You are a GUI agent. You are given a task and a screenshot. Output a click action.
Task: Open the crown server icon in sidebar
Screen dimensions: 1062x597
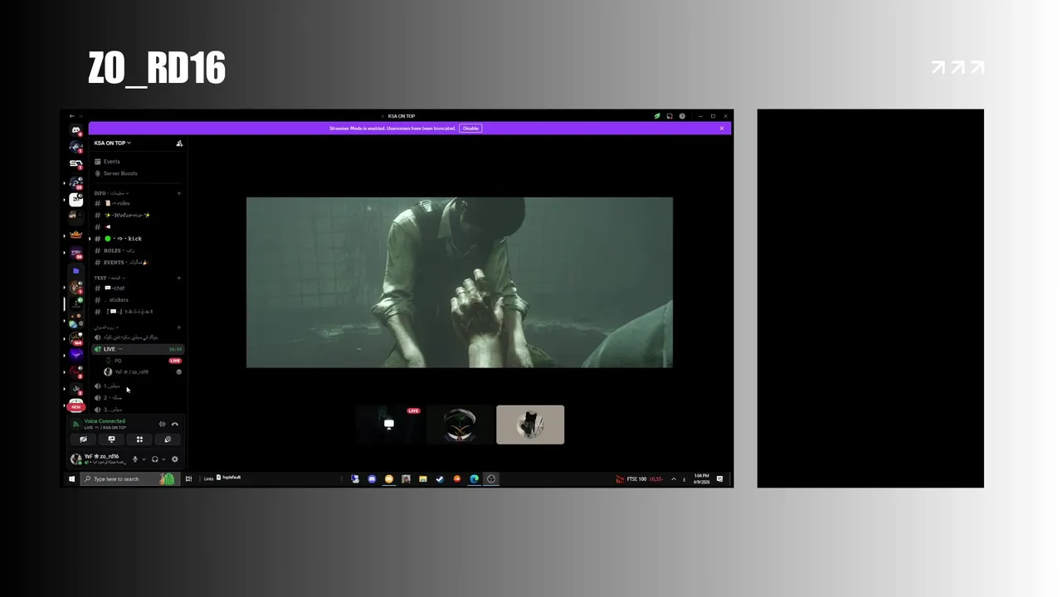pyautogui.click(x=76, y=235)
